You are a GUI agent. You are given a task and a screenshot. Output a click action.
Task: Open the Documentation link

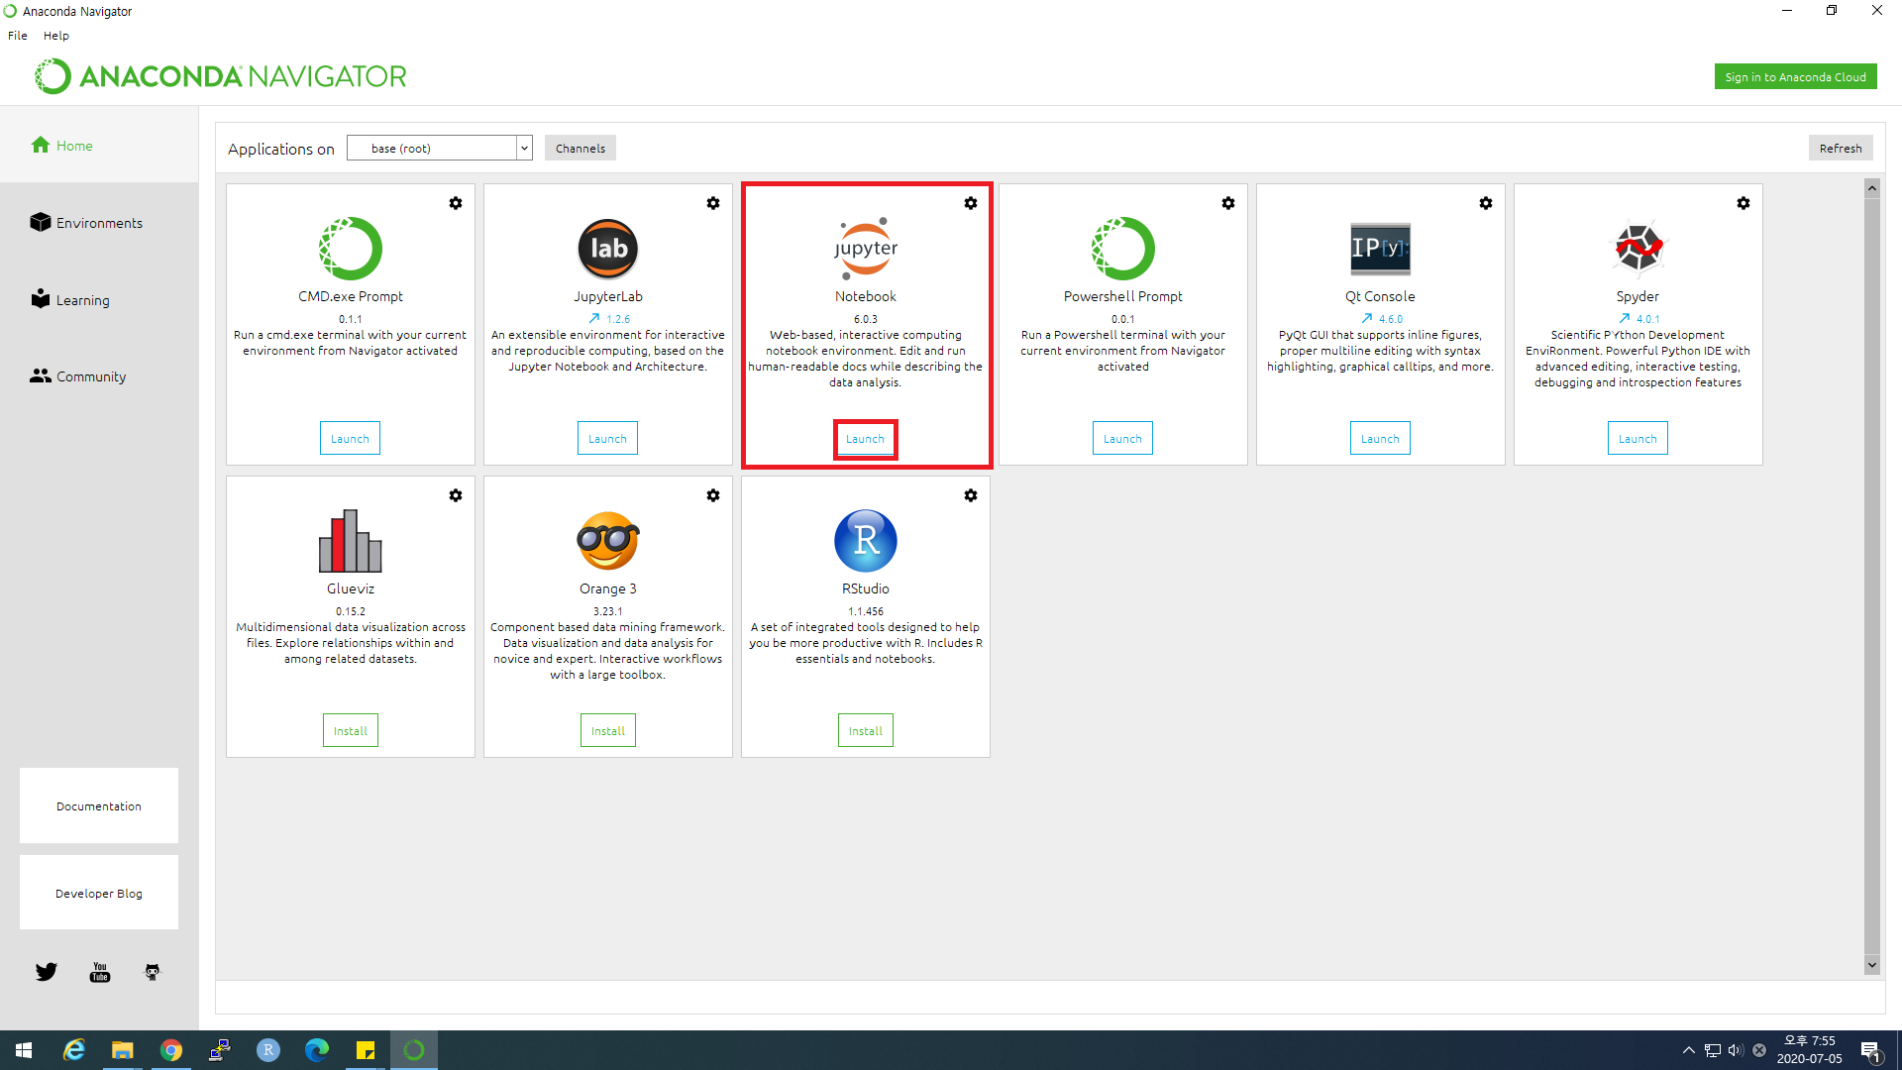(99, 806)
